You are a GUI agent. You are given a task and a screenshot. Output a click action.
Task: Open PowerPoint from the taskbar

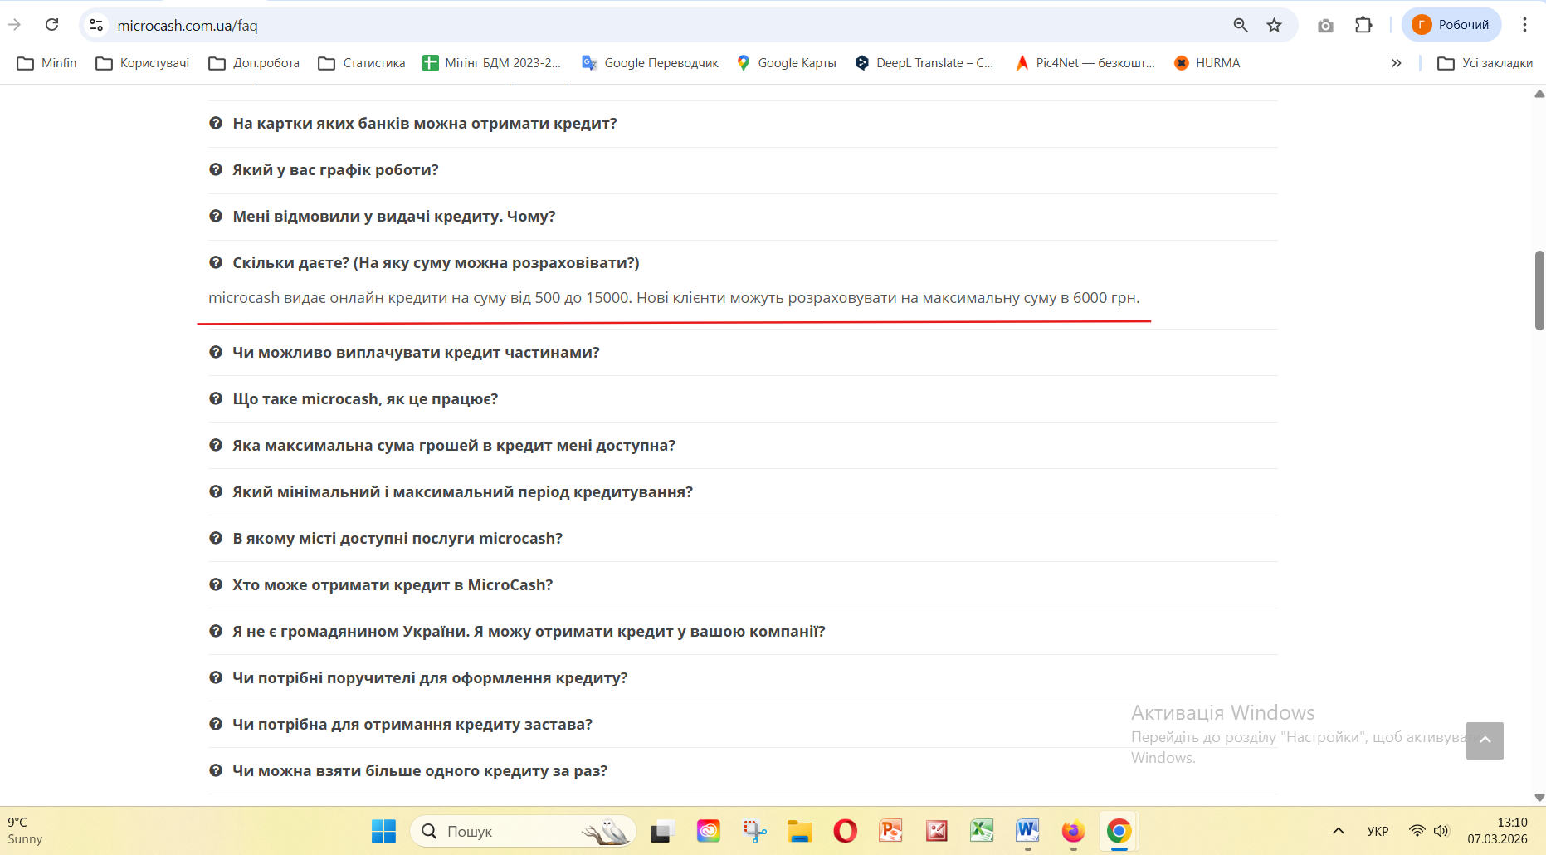[x=891, y=831]
